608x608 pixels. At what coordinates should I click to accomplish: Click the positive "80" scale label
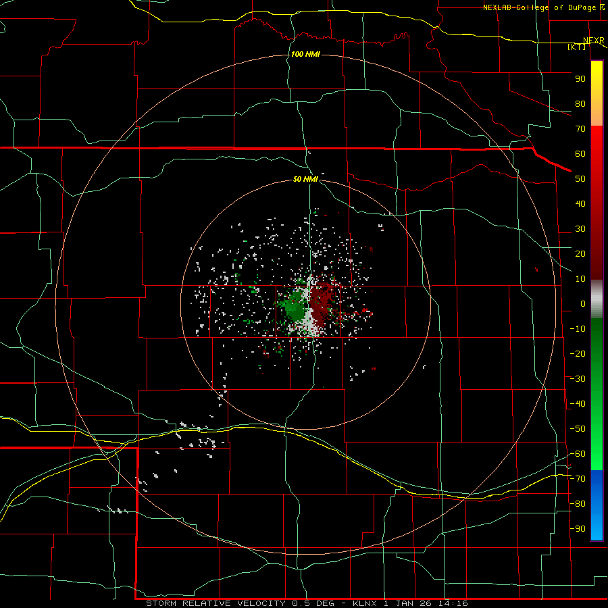(x=580, y=104)
